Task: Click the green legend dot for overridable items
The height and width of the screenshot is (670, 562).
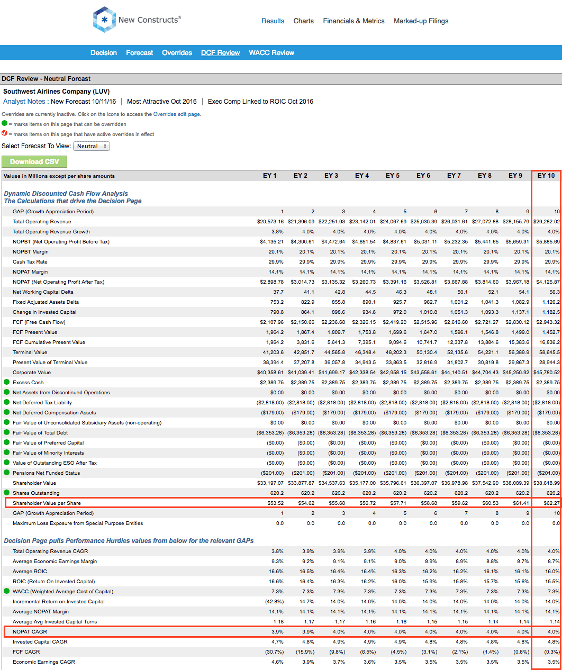Action: tap(5, 123)
